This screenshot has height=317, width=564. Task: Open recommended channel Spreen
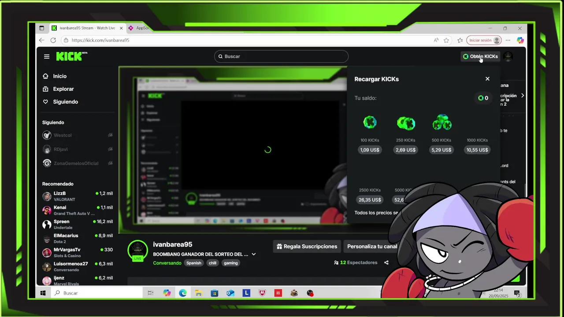point(78,225)
